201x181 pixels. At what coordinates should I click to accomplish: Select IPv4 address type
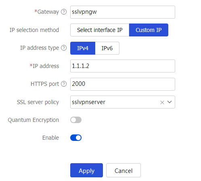point(83,48)
